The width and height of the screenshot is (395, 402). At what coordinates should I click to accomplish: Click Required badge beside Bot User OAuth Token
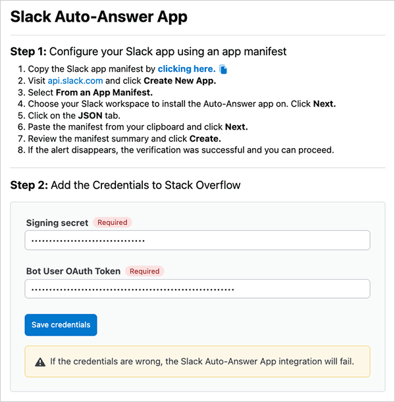pyautogui.click(x=144, y=271)
